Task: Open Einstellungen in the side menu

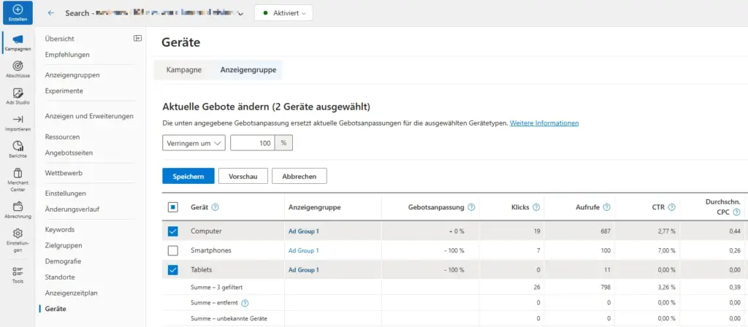Action: pos(65,193)
